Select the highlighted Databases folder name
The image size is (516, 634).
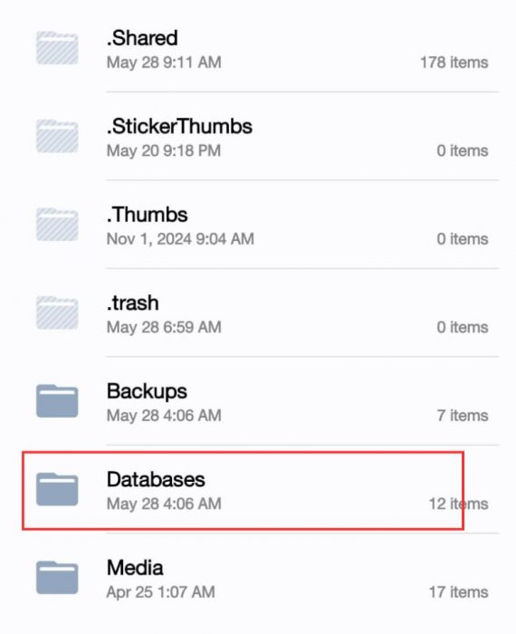156,479
